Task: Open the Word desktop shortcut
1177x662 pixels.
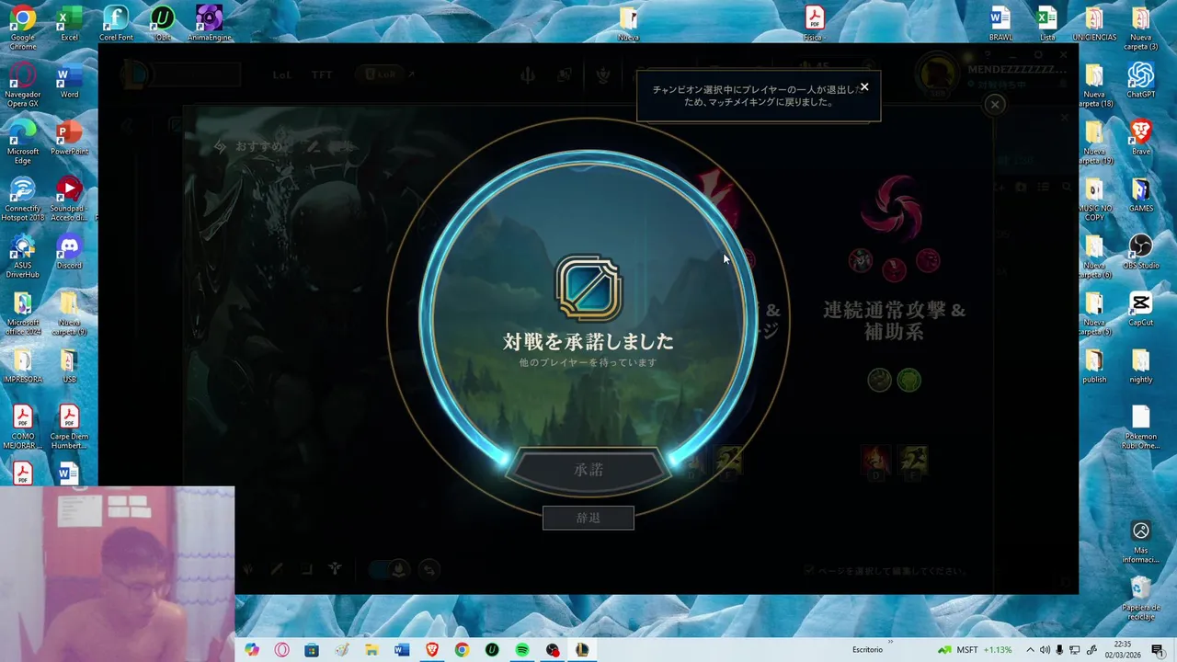Action: pos(69,82)
